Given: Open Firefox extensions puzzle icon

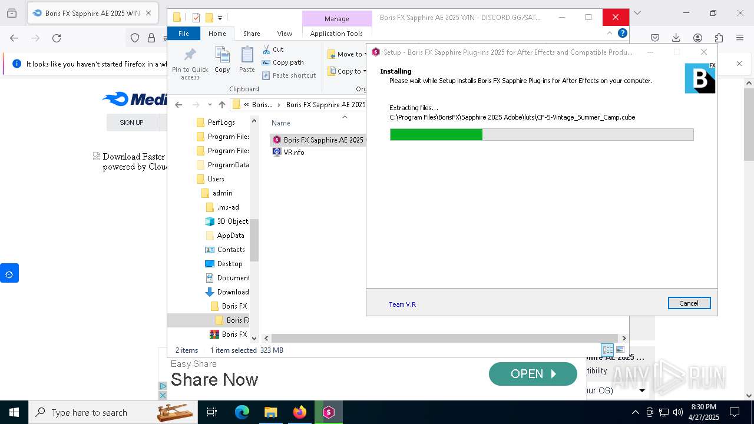Looking at the screenshot, I should tap(719, 38).
